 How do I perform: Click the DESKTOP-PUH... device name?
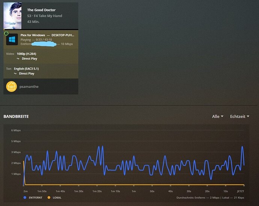63,35
